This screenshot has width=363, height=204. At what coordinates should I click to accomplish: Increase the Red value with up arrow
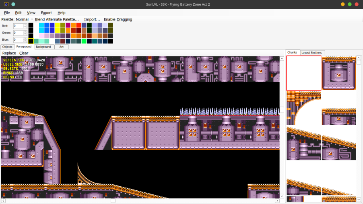(25, 25)
